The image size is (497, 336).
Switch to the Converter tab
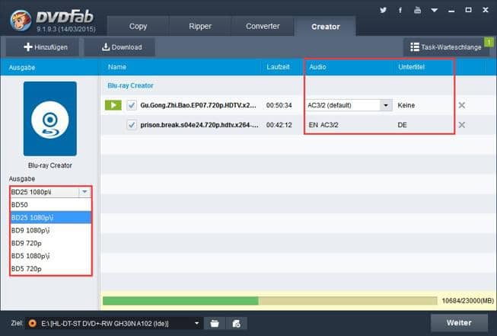[x=263, y=27]
